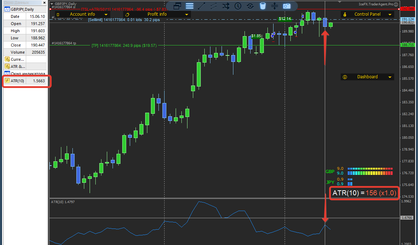418x245 pixels.
Task: Click the shuffle arrows icon in floating toolbar
Action: point(226,6)
